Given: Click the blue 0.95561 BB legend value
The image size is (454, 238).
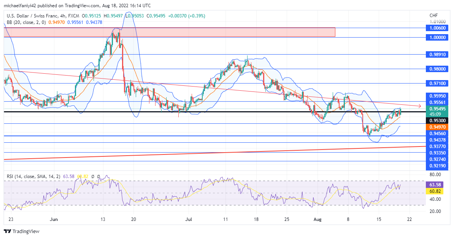Looking at the screenshot, I should coord(76,22).
